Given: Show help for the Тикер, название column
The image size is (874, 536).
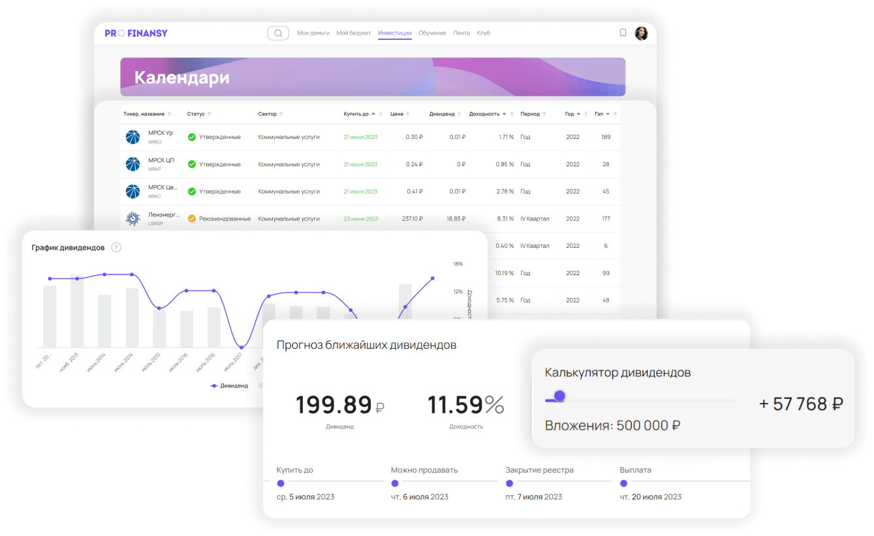Looking at the screenshot, I should point(169,114).
